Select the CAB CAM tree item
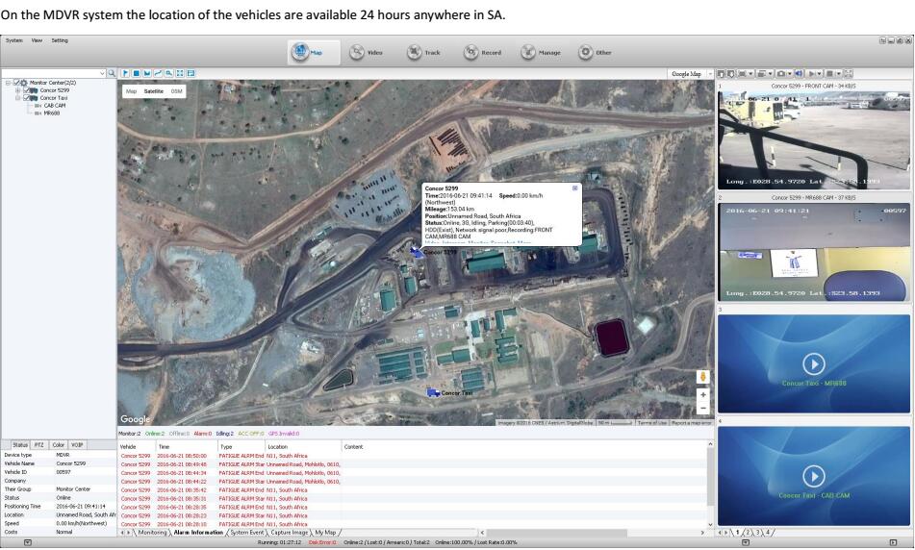 tap(54, 106)
